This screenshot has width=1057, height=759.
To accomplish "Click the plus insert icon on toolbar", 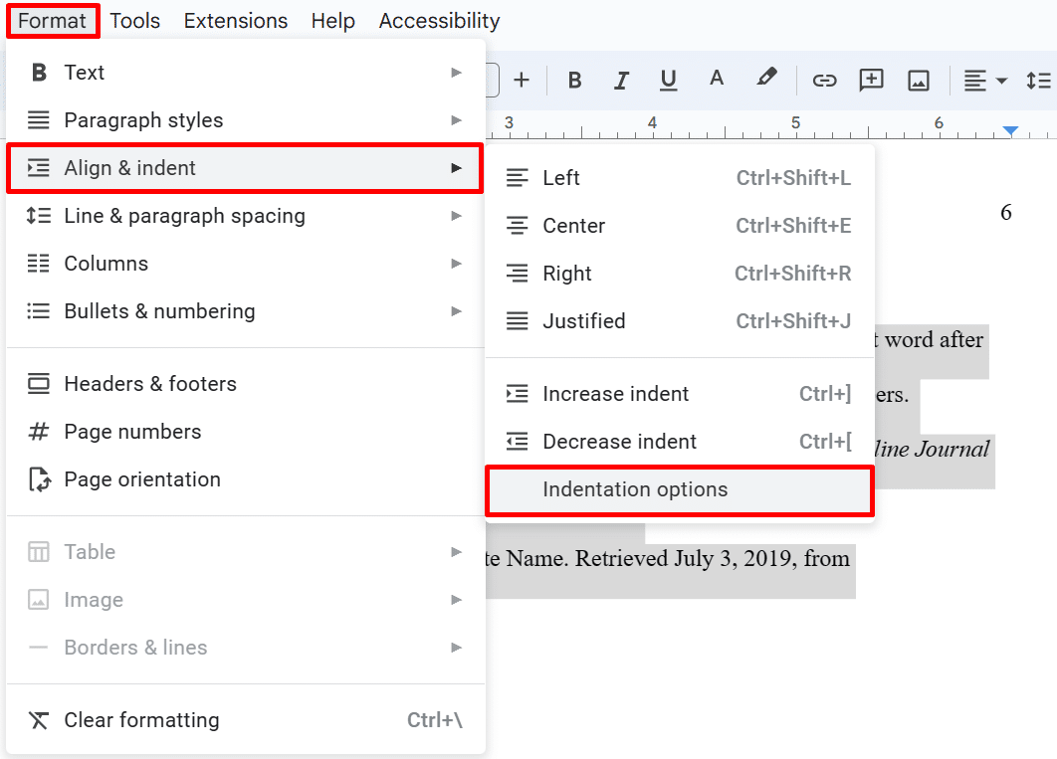I will tap(522, 80).
